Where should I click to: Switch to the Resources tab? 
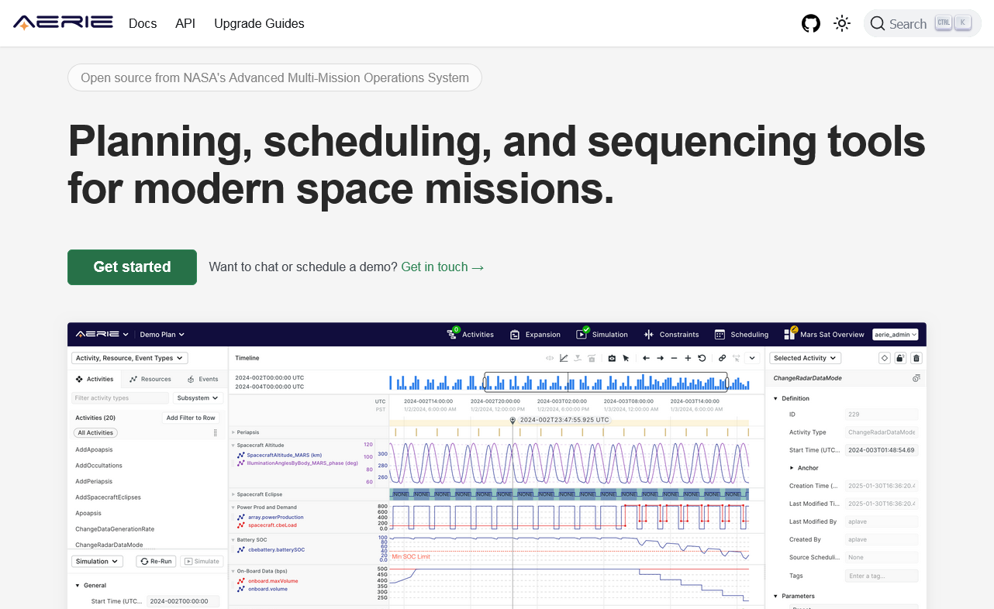pyautogui.click(x=150, y=379)
